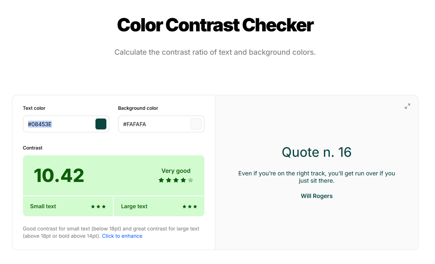Screen dimensions: 435x264
Task: Click the last star in the Large text row
Action: click(195, 206)
